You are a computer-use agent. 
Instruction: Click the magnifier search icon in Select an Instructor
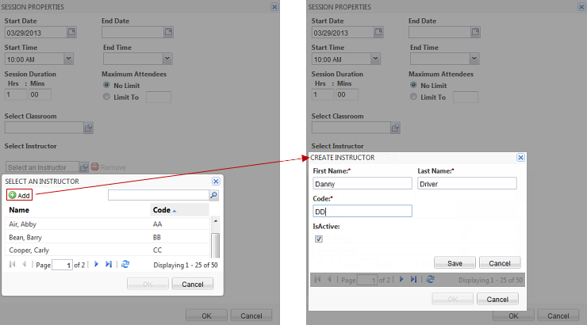(x=213, y=195)
